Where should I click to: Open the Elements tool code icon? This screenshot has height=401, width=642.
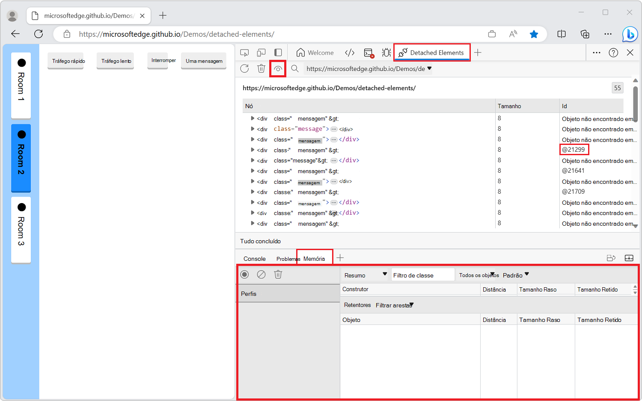(x=350, y=53)
